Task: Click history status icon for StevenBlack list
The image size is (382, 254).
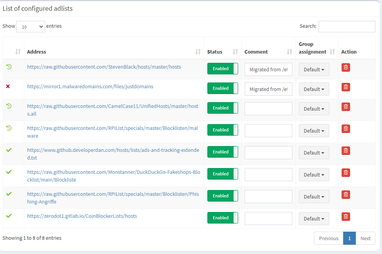Action: click(9, 67)
